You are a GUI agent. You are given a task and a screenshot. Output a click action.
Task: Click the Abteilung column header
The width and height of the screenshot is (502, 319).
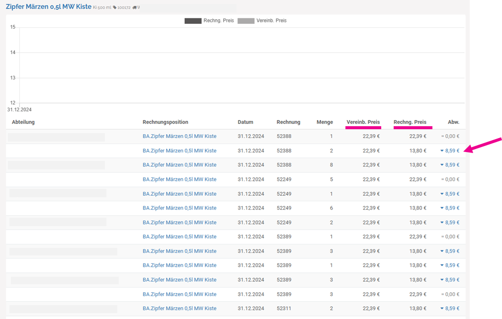[23, 122]
